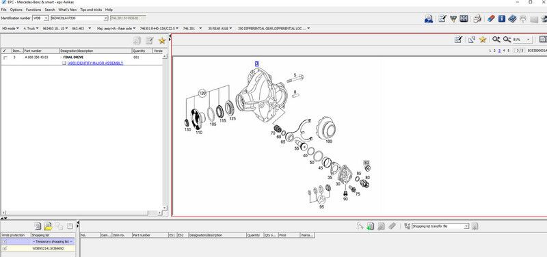Select the Temporary shopping list row

point(38,242)
